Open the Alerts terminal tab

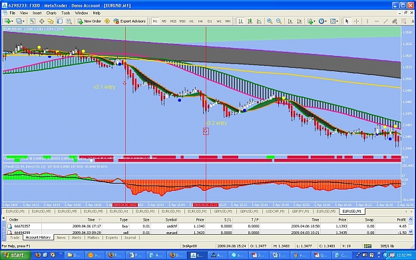tap(77, 237)
